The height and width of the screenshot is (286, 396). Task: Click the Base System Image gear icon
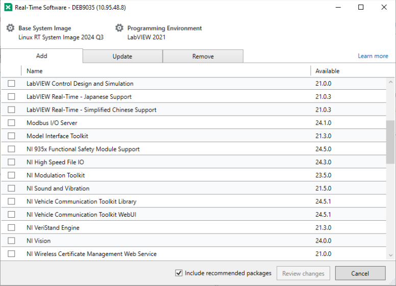pyautogui.click(x=10, y=28)
